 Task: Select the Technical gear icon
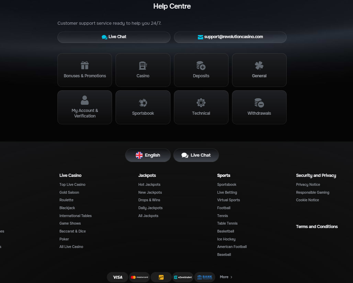point(201,103)
